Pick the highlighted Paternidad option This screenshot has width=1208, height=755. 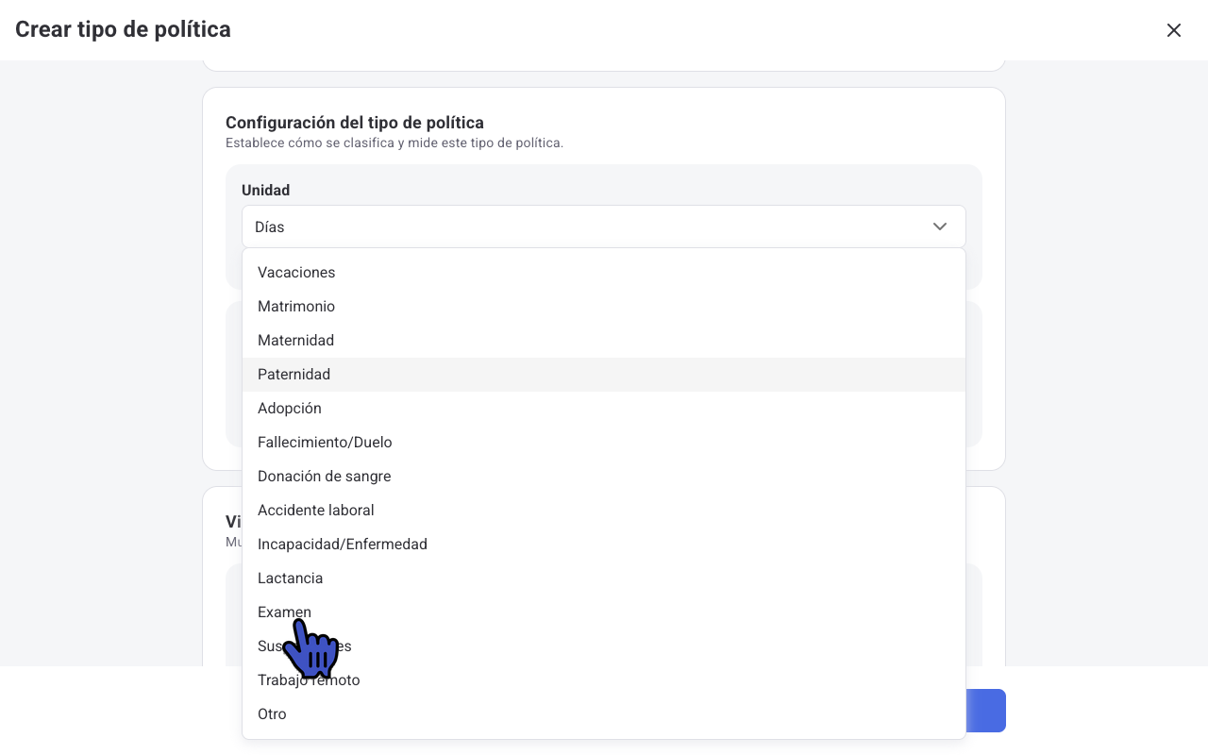click(x=604, y=374)
